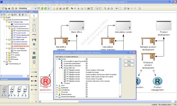Toggle the blue-oval button in main toolbar
Viewport: 177px width, 106px height.
pyautogui.click(x=117, y=8)
